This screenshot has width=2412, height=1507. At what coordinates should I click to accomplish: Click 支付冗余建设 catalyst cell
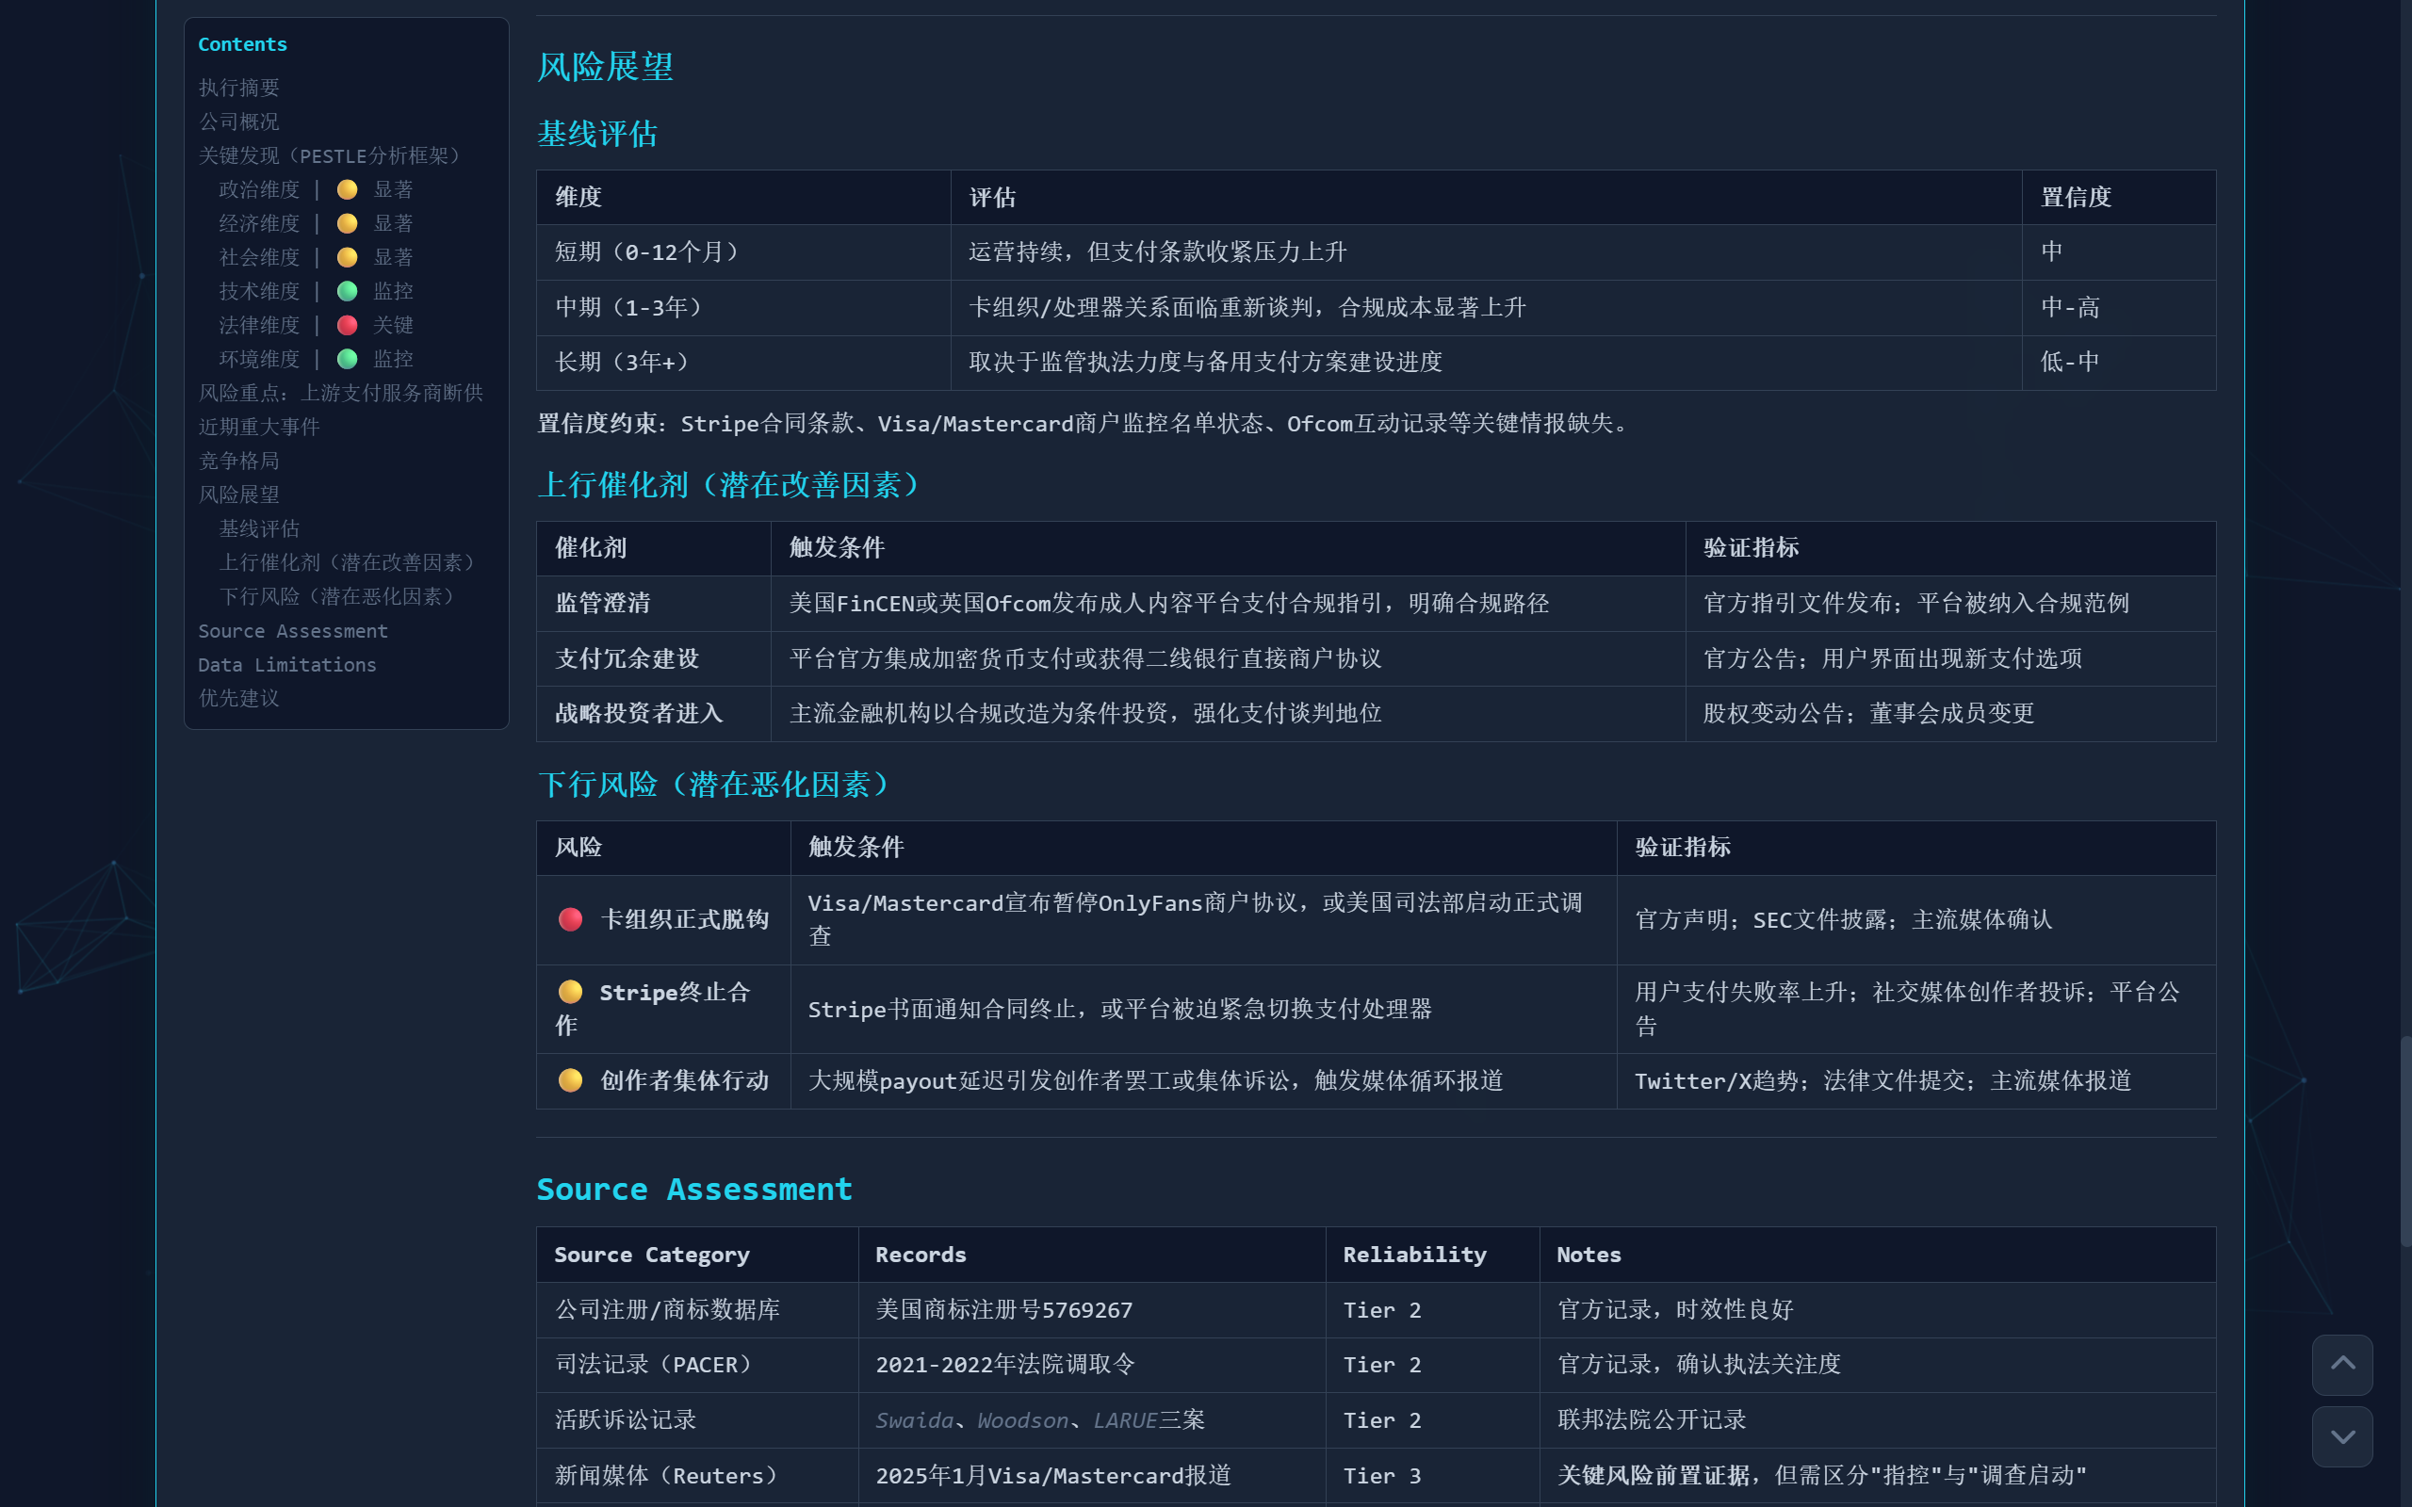pyautogui.click(x=654, y=658)
